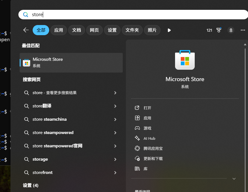Click the back arrow in search panel
The image size is (248, 192).
coord(26,30)
